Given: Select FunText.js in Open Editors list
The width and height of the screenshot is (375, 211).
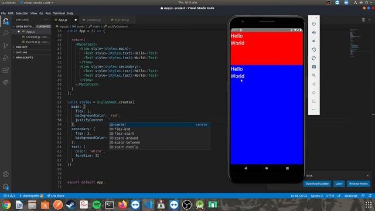Looking at the screenshot, I should pyautogui.click(x=32, y=42).
